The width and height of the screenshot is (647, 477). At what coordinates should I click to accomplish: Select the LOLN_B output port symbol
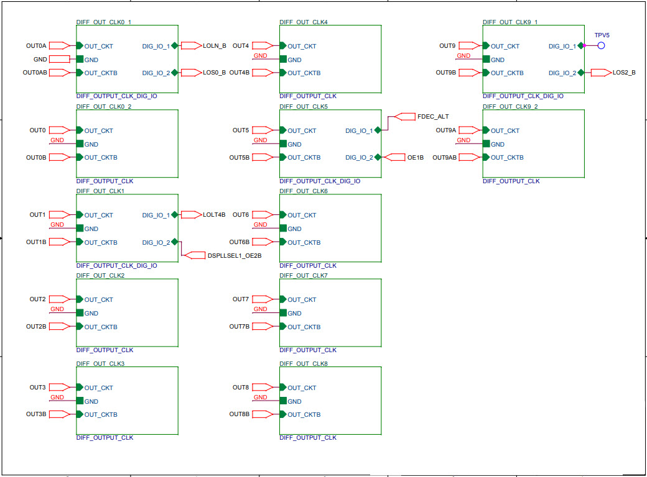(191, 45)
